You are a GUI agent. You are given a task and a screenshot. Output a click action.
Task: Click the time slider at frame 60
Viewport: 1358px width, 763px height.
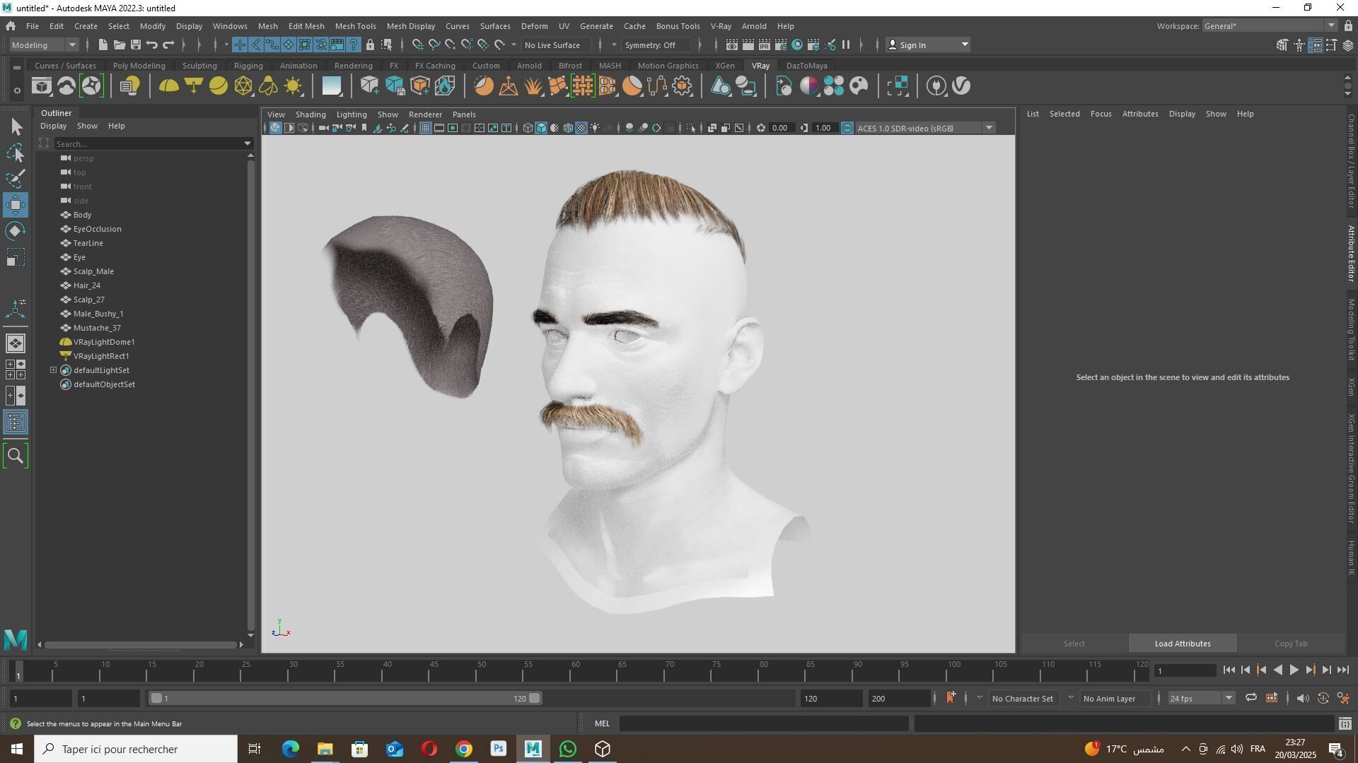[x=575, y=670]
